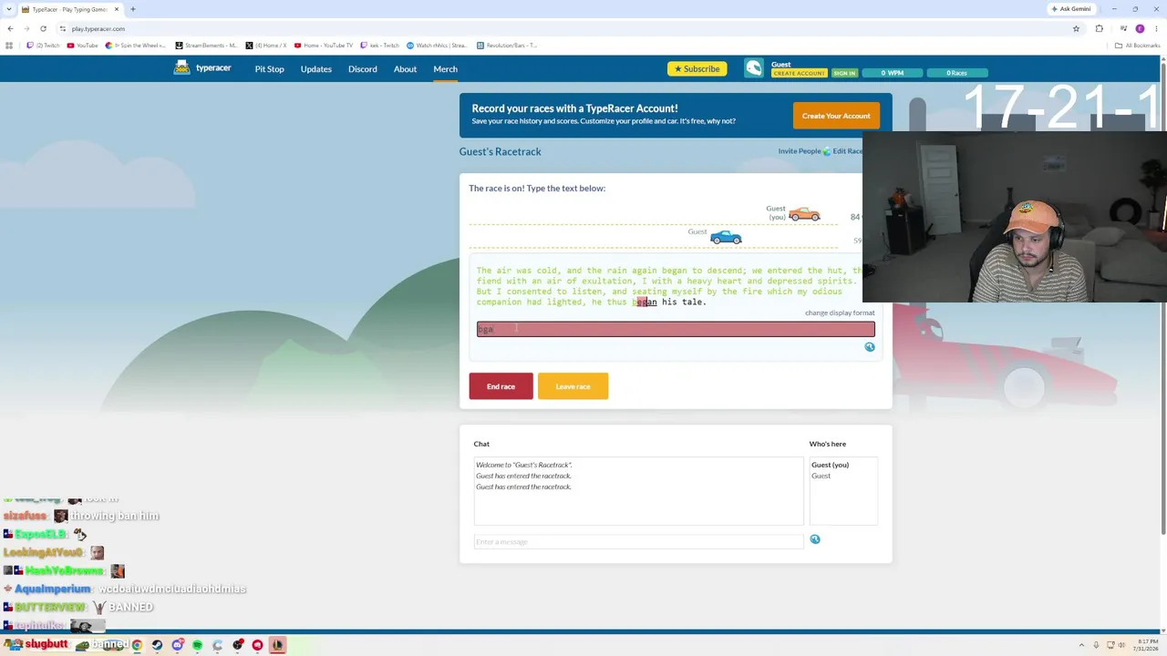The width and height of the screenshot is (1167, 656).
Task: Click the orange car on the racetrack
Action: 804,214
